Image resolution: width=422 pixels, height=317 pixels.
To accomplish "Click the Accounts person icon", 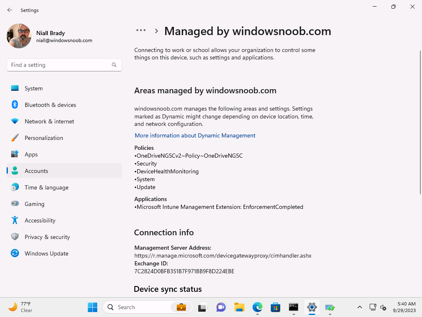I will pyautogui.click(x=15, y=170).
